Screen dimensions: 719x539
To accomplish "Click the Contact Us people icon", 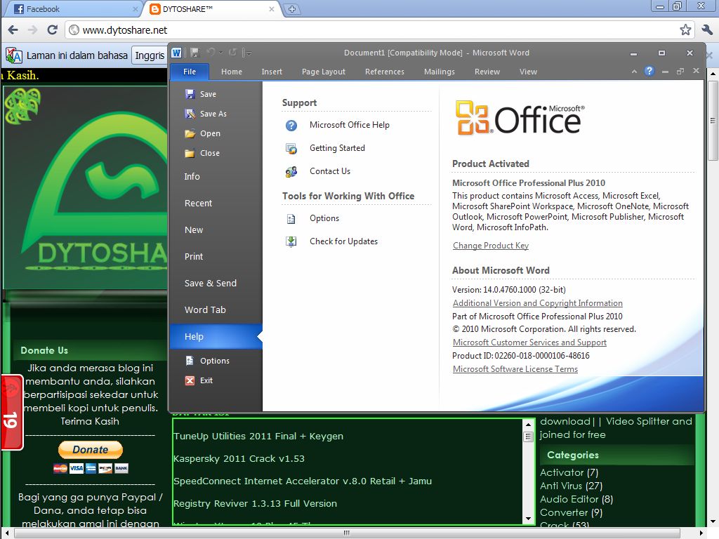I will click(291, 171).
